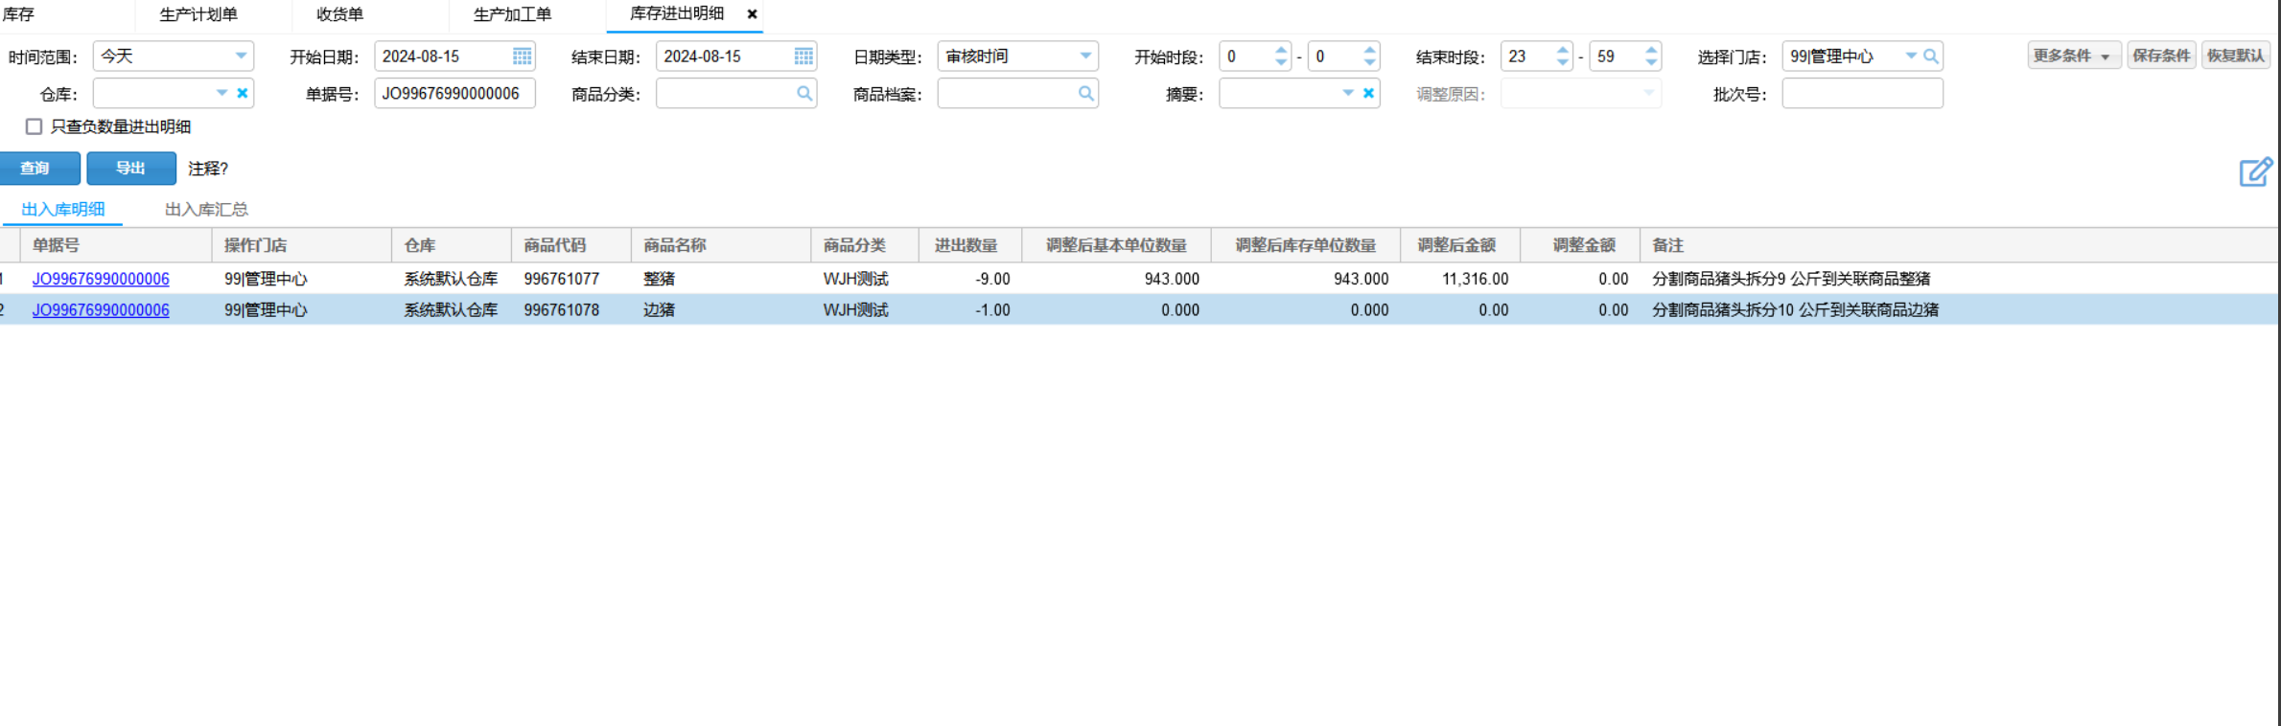2281x726 pixels.
Task: Increase the start period hour stepper
Action: (1281, 50)
